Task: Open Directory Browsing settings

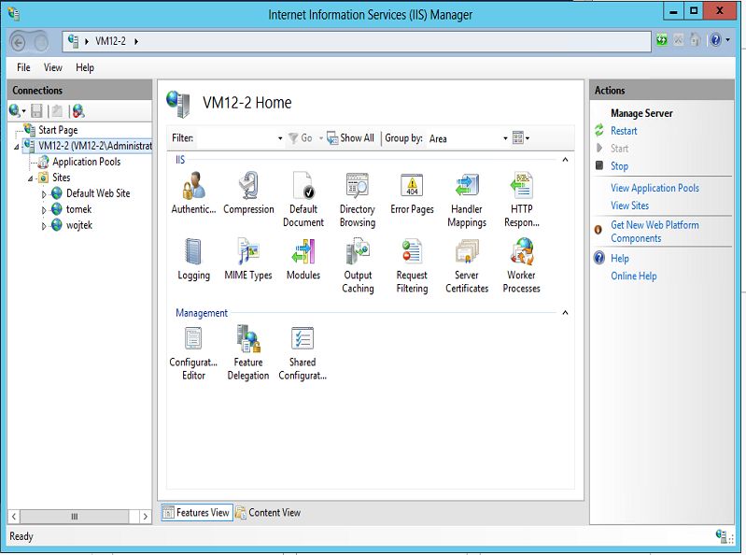Action: [358, 199]
